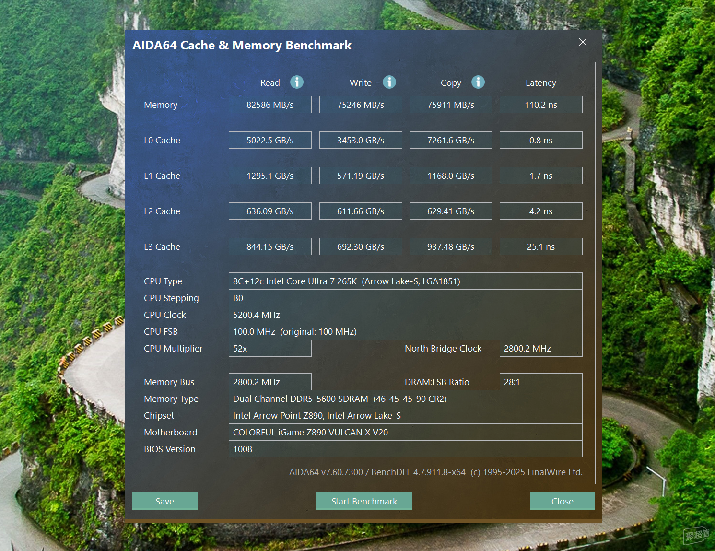Click the DRAM:FSB Ratio label
Screen dimensions: 715x551
(437, 382)
